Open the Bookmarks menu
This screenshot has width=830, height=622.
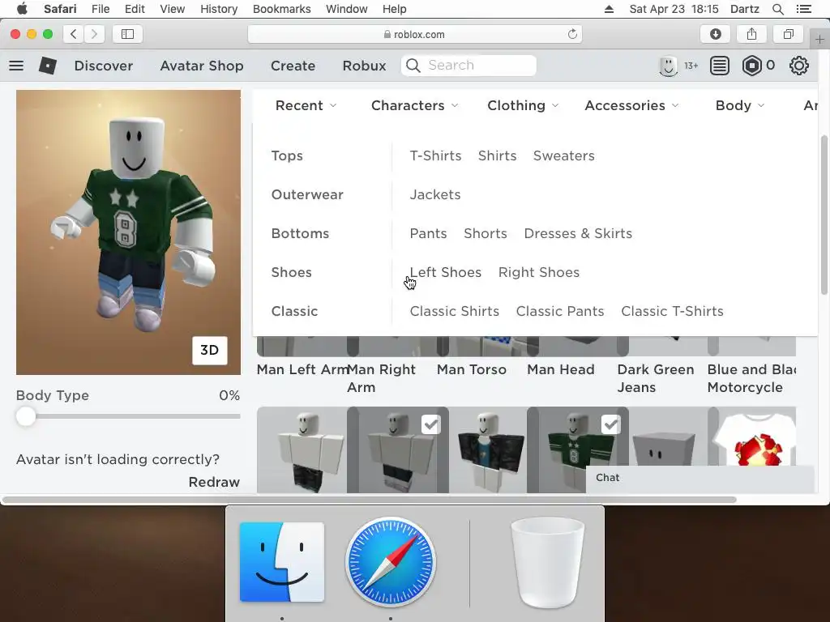(281, 9)
